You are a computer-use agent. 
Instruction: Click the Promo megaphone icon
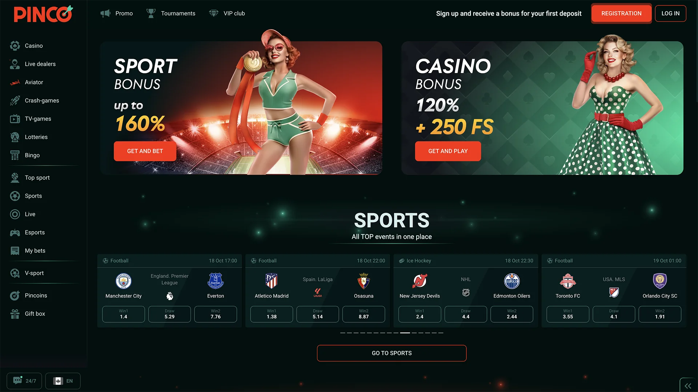click(105, 13)
